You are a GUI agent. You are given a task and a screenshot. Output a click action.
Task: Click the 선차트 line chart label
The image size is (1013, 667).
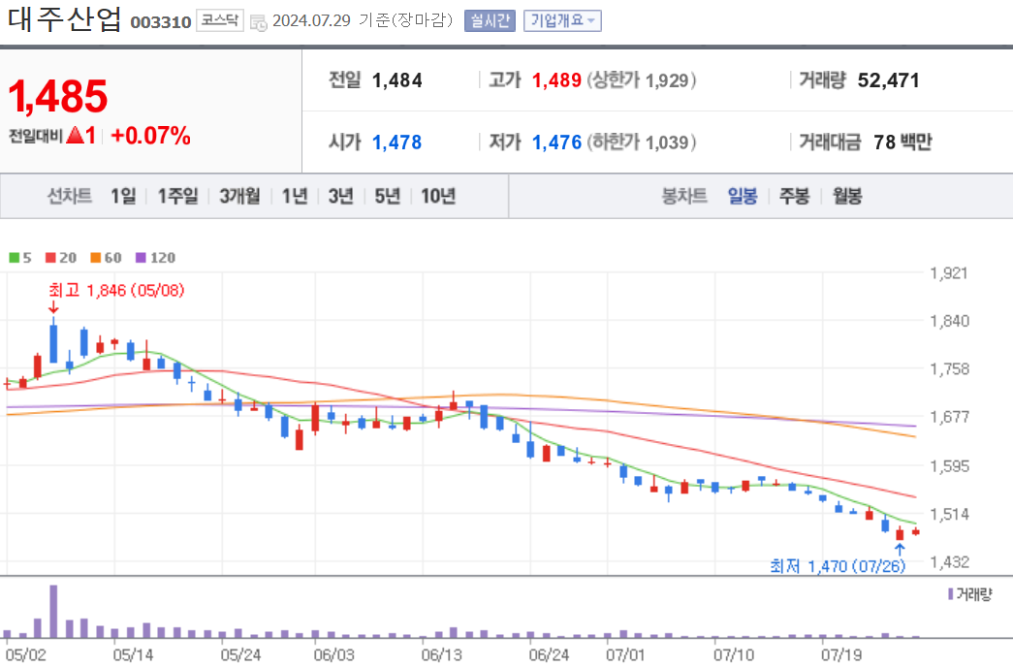pyautogui.click(x=70, y=196)
